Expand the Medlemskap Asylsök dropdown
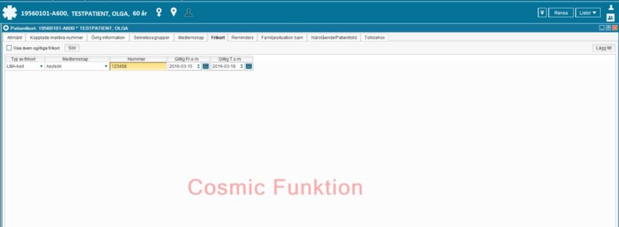The height and width of the screenshot is (227, 619). (x=106, y=66)
